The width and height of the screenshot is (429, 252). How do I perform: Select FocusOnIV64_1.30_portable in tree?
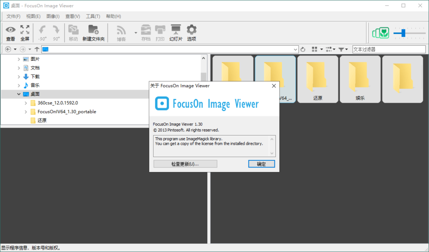pyautogui.click(x=67, y=112)
